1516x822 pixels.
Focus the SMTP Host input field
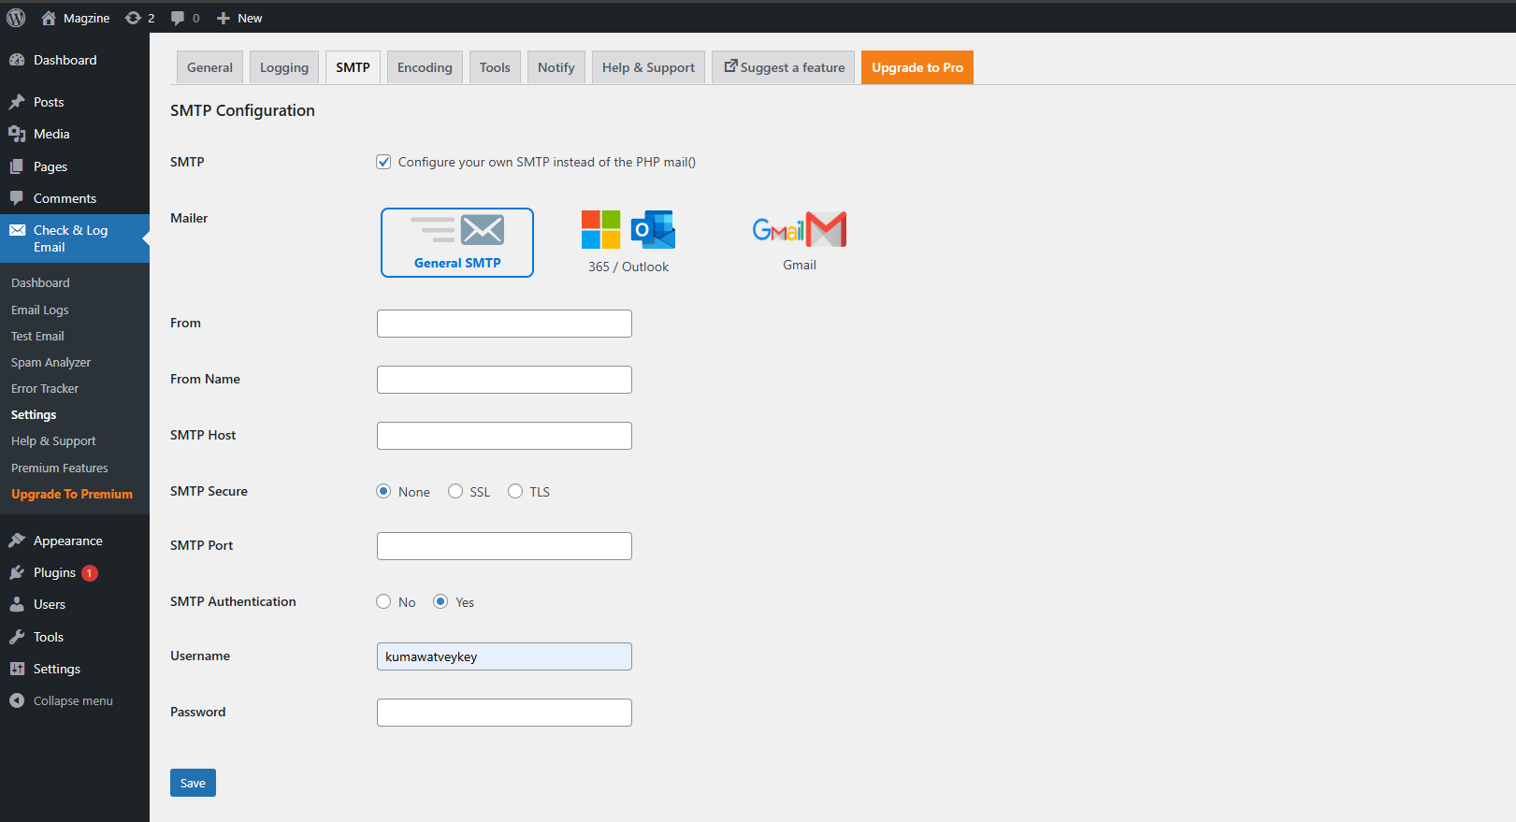504,436
